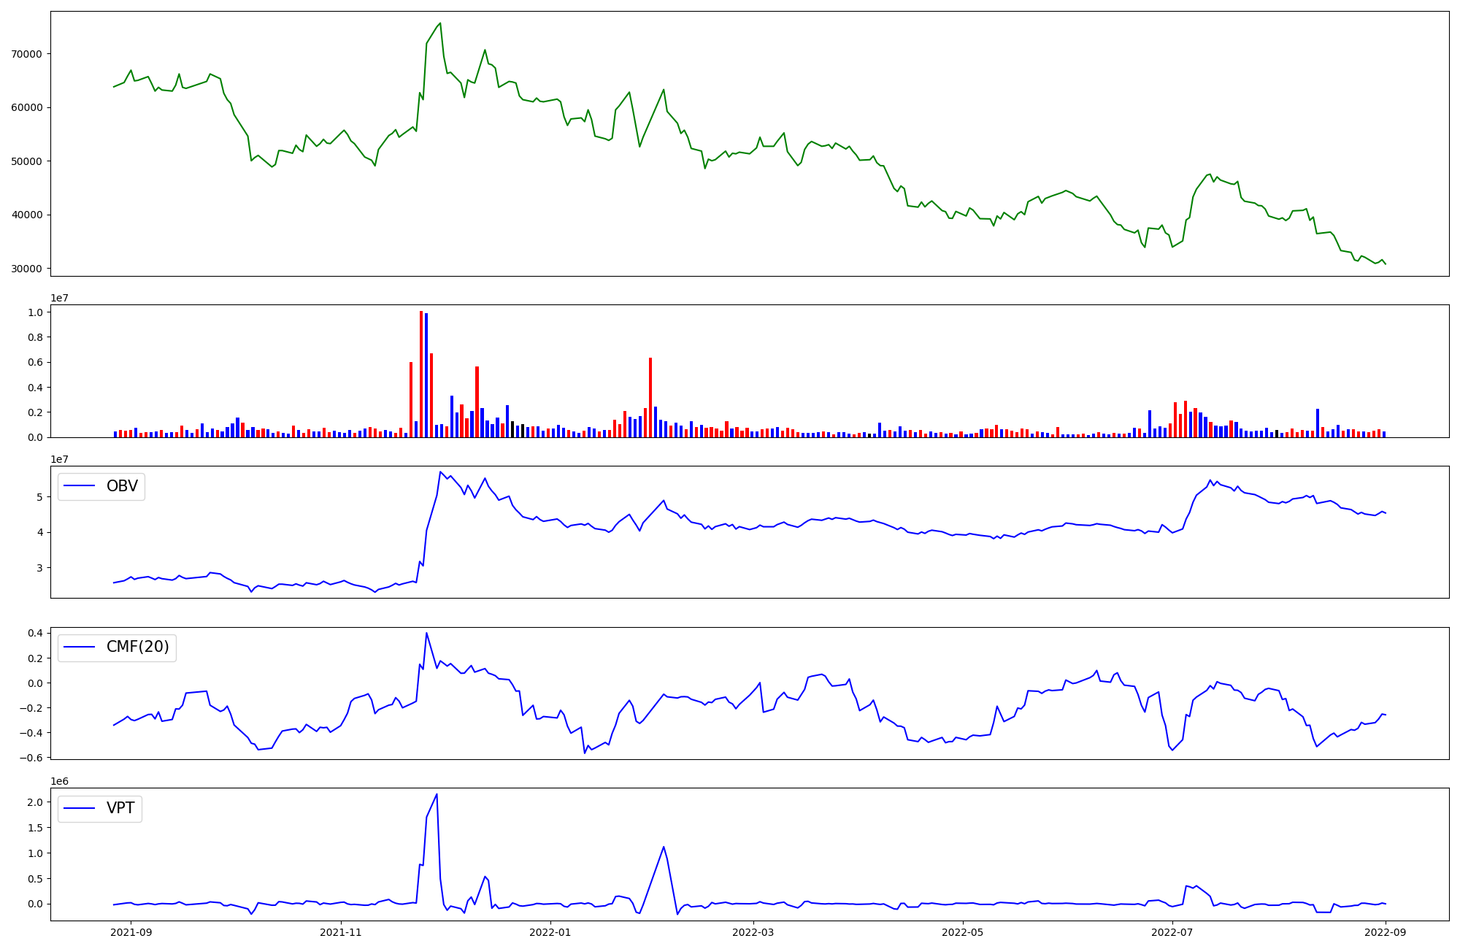Click the highest peak of the VPT line
Image resolution: width=1460 pixels, height=949 pixels.
pos(437,794)
